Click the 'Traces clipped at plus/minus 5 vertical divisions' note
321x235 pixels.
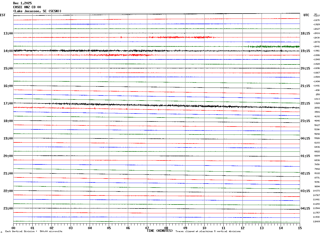(x=208, y=232)
